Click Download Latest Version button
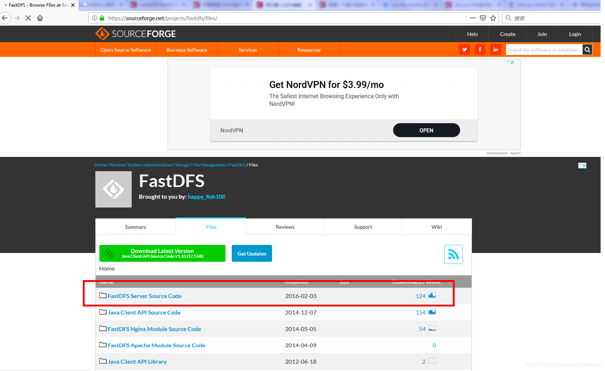 162,253
